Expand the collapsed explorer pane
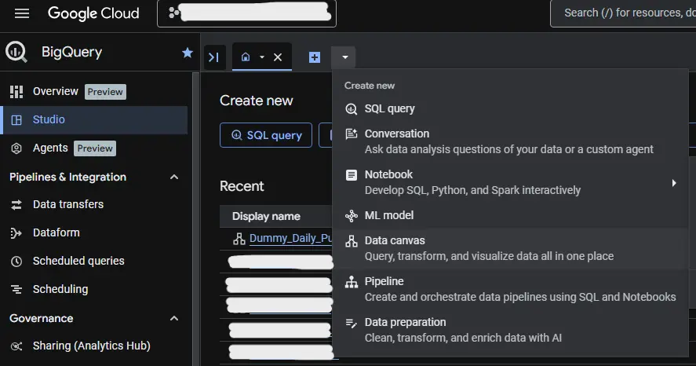 (x=213, y=57)
